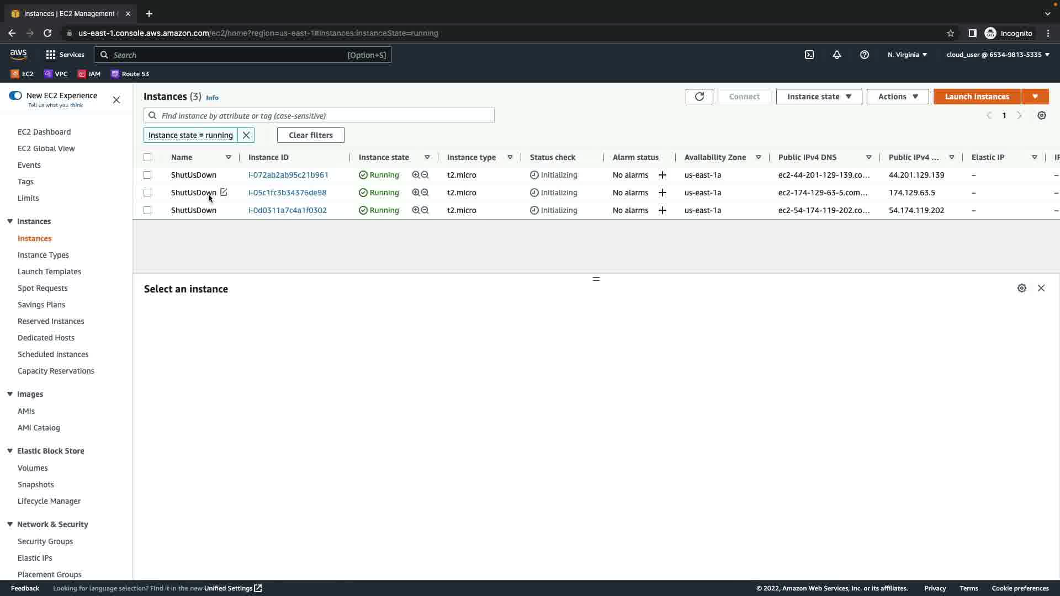Open the help question mark icon
This screenshot has height=596, width=1060.
click(x=865, y=55)
